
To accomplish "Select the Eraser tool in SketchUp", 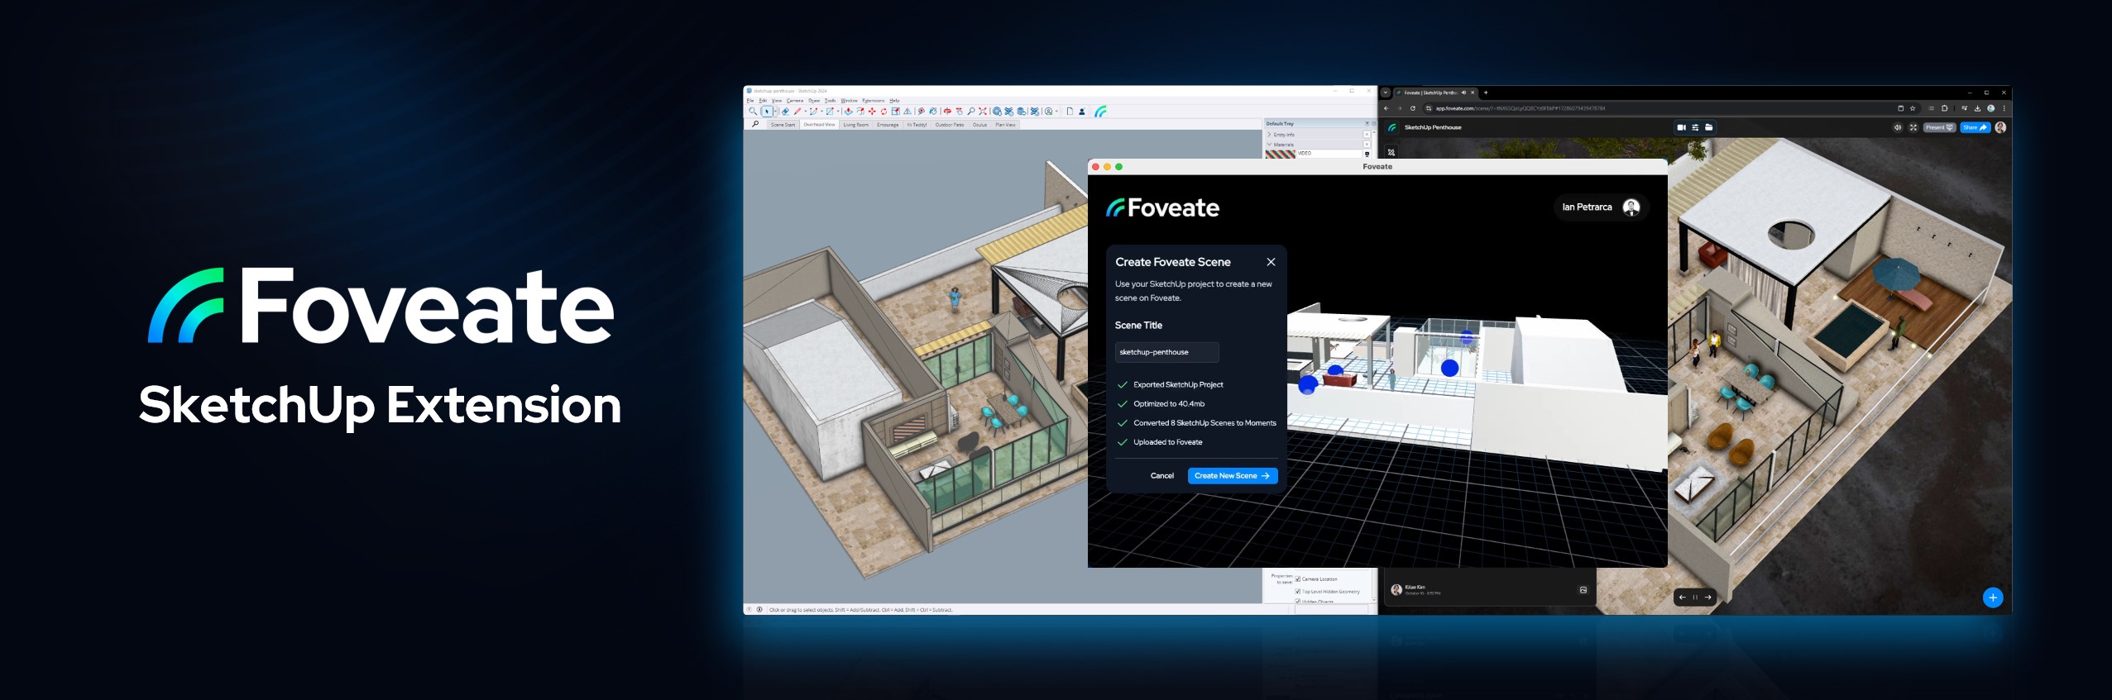I will (785, 112).
